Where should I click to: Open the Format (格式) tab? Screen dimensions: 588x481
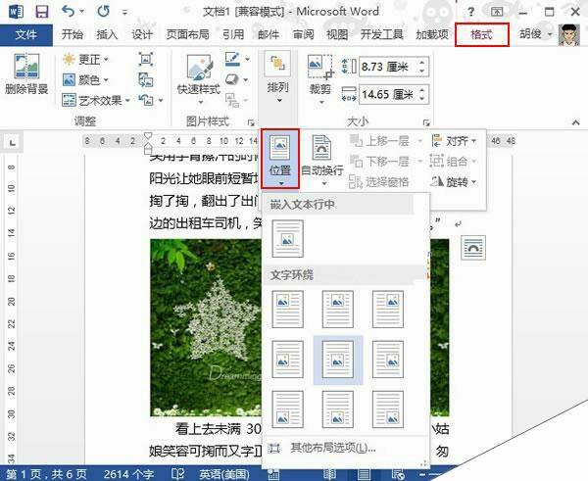pyautogui.click(x=482, y=34)
